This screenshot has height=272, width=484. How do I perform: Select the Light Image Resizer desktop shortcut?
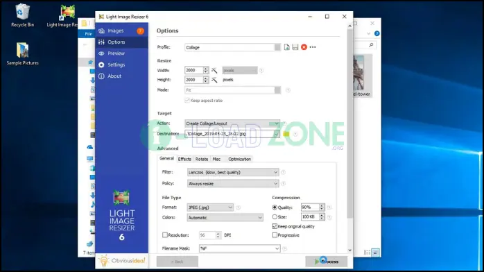click(x=62, y=16)
